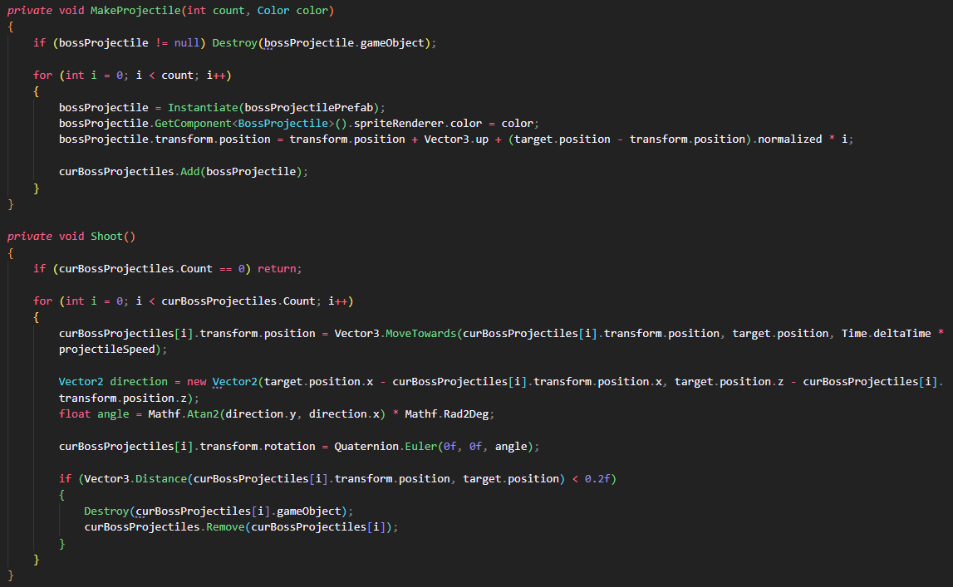Viewport: 953px width, 587px height.
Task: Place cursor on the Instantiate call
Action: click(203, 107)
